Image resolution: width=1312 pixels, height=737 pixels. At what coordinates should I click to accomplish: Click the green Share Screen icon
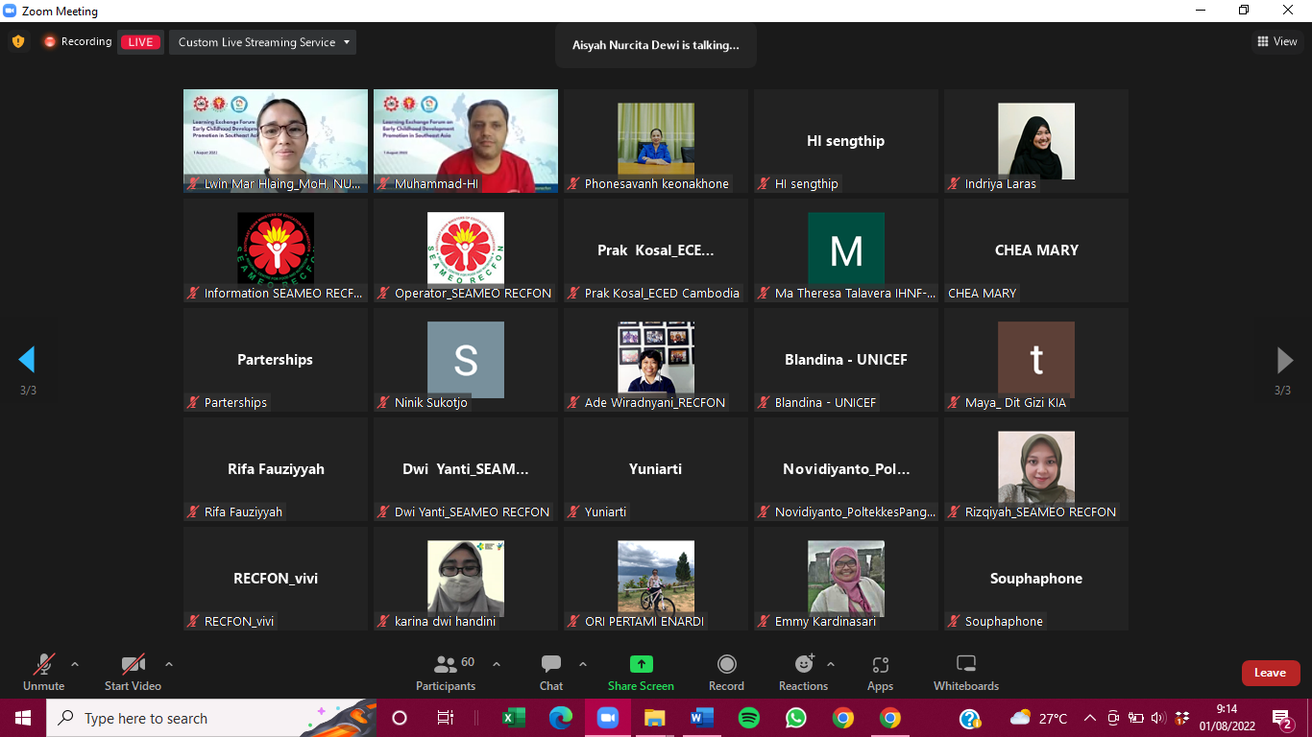pos(641,665)
